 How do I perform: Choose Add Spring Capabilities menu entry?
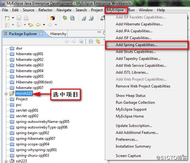[x=146, y=45]
